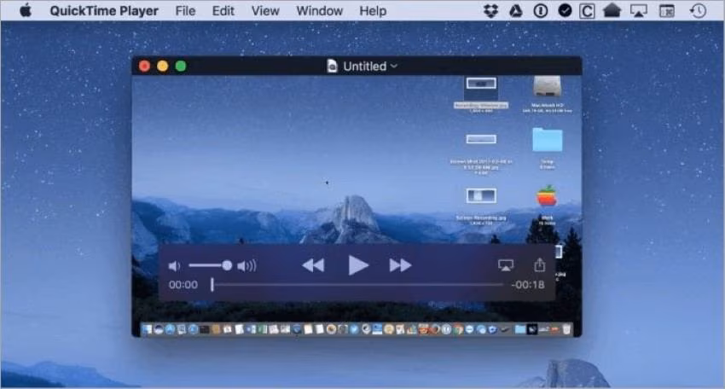725x389 pixels.
Task: Click the Dropbox menu bar icon
Action: (x=490, y=10)
